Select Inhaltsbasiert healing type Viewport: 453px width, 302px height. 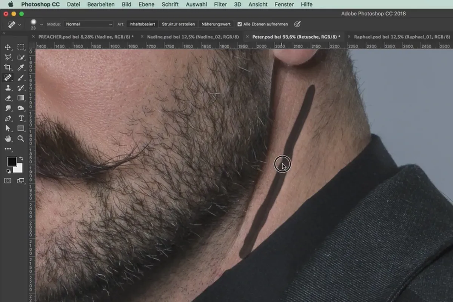pyautogui.click(x=142, y=24)
